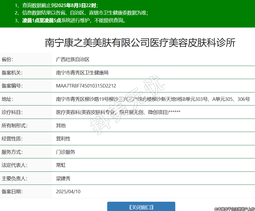Click the record number MAA7TR8F745010315D2212
Viewport: 255px width, 211px height.
86,86
